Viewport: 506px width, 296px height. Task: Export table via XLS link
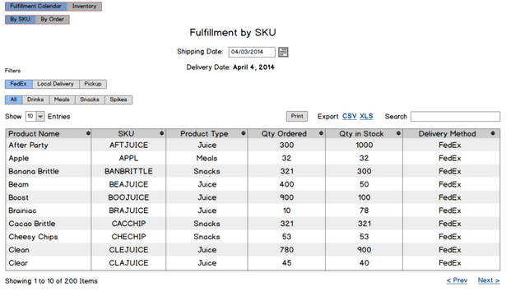366,117
